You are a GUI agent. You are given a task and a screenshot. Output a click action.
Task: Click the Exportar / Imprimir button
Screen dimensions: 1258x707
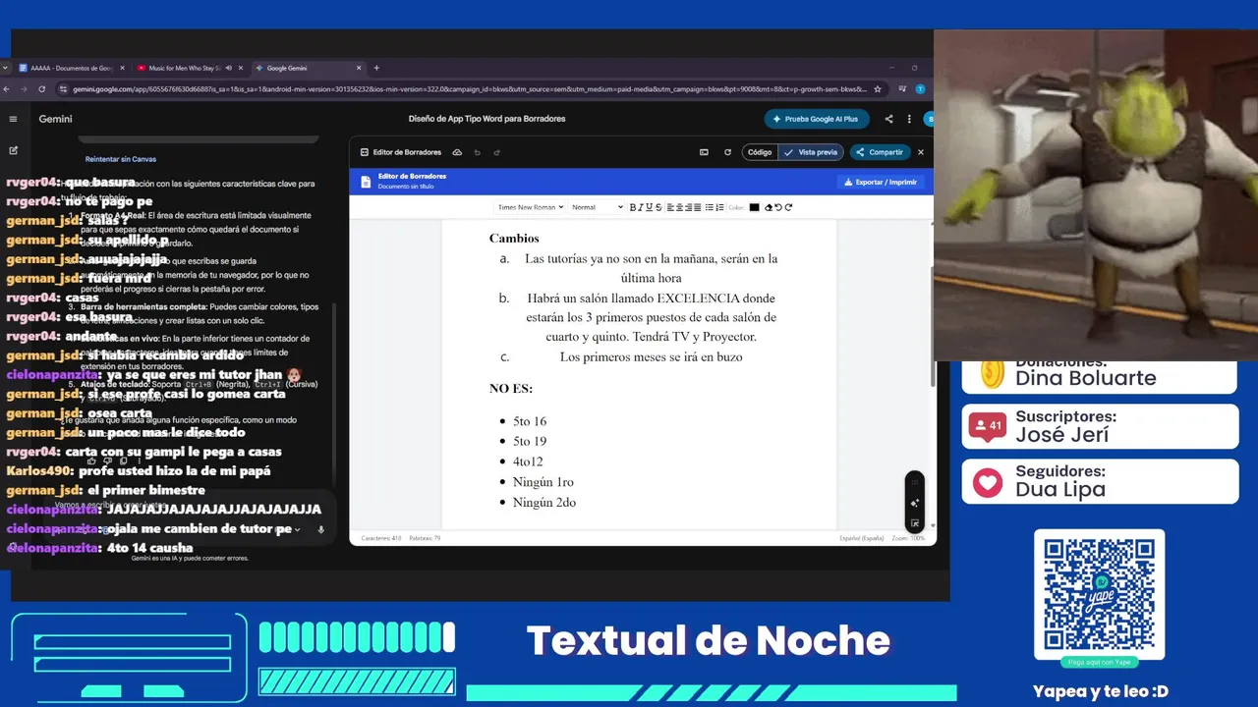(880, 182)
